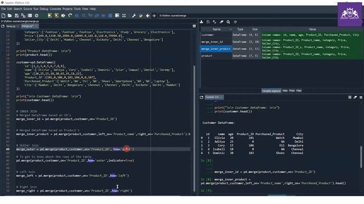
Task: Import data into Variable explorer icon
Action: (201, 22)
